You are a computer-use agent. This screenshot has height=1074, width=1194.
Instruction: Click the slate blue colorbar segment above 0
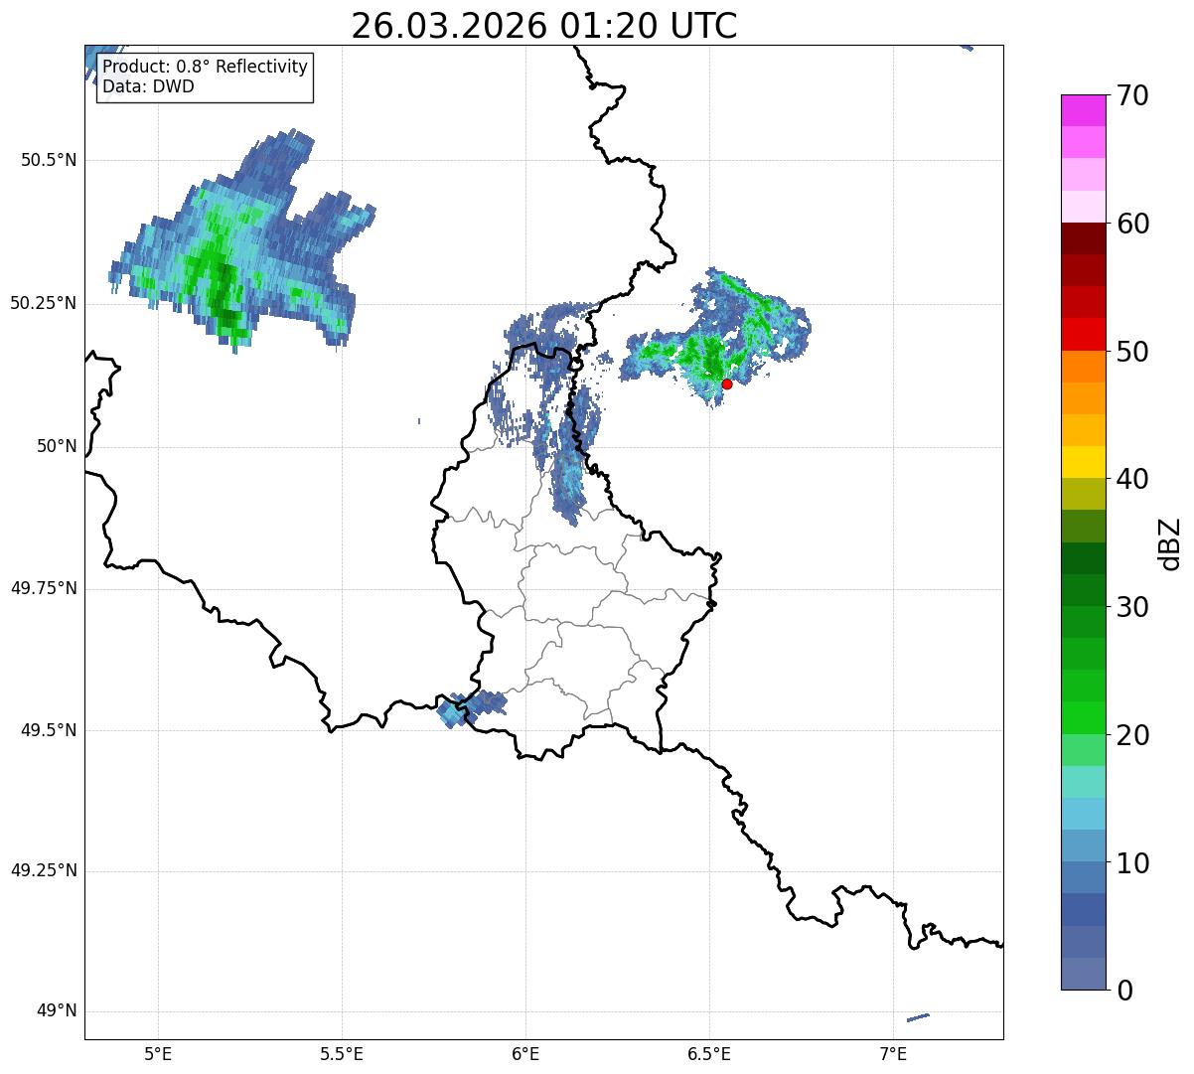click(x=1083, y=974)
